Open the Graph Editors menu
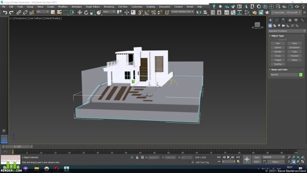Image resolution: width=307 pixels, height=173 pixels. 93,7
